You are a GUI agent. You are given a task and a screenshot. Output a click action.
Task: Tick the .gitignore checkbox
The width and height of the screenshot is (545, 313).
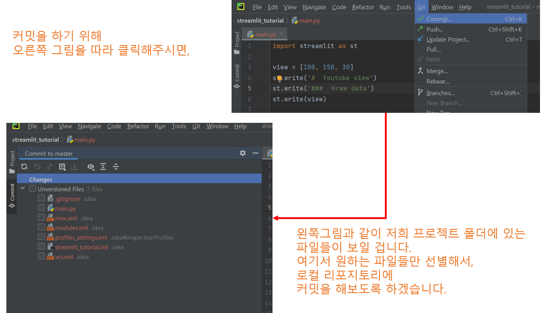tap(41, 198)
